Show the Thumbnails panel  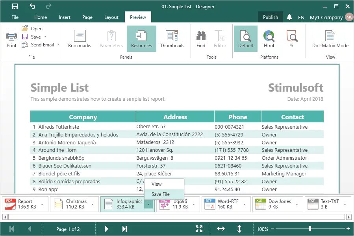[x=172, y=38]
